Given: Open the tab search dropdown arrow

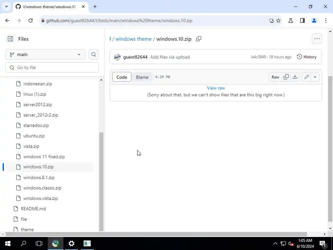Looking at the screenshot, I should pyautogui.click(x=7, y=7).
